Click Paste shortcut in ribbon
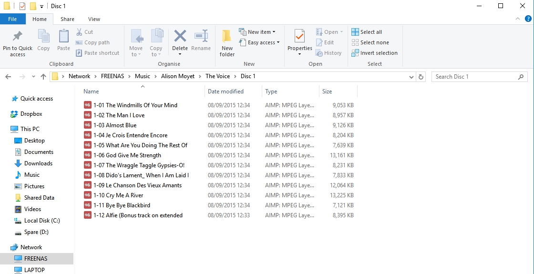534x274 pixels. tap(97, 53)
